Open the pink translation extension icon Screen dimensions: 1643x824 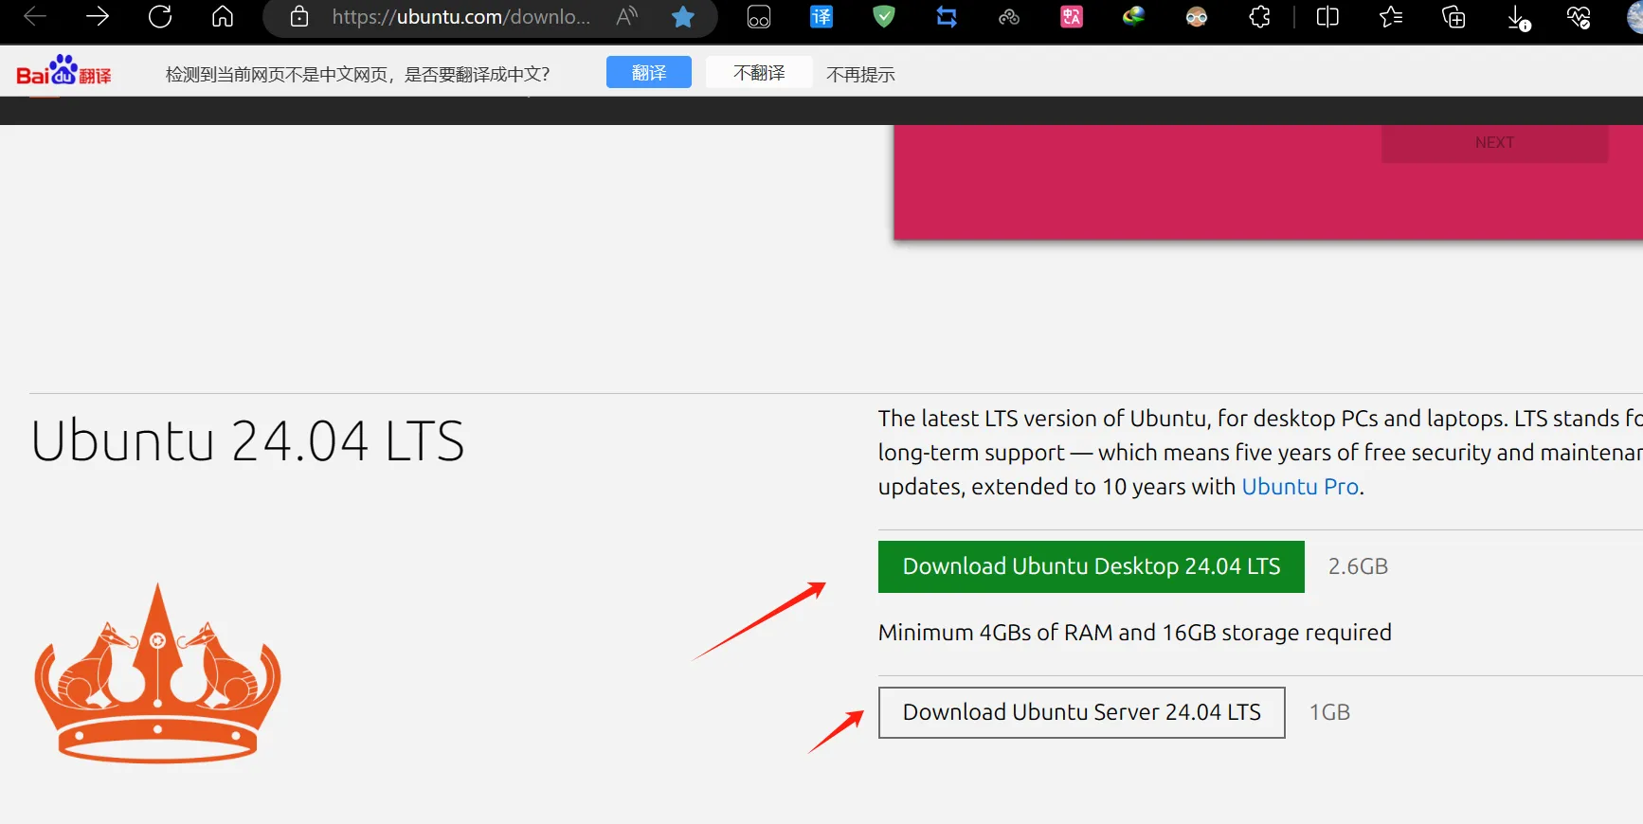(x=1072, y=17)
